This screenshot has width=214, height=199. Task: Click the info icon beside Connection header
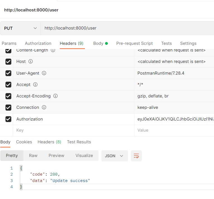44,107
